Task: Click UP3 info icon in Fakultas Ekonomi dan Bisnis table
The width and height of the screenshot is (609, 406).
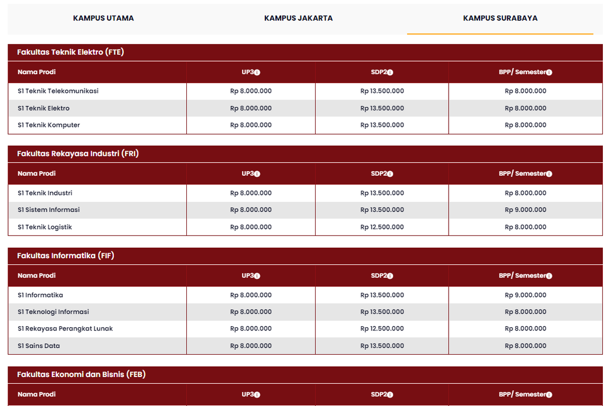Action: coord(257,395)
